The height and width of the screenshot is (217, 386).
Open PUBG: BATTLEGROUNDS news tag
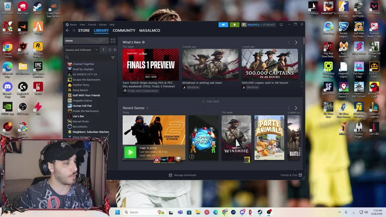pos(140,91)
